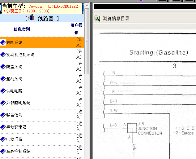Click the books icon in 线路图 header
This screenshot has width=196, height=159.
coord(31,18)
